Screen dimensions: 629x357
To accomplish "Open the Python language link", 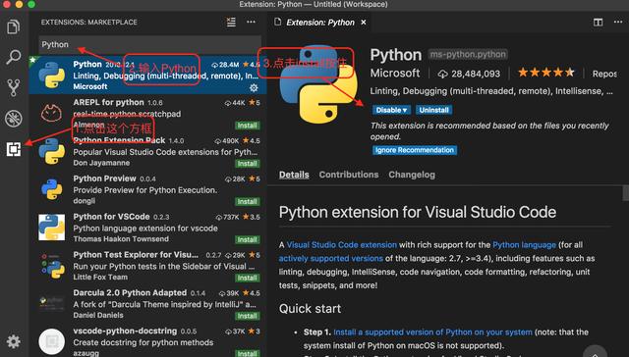I will 524,244.
